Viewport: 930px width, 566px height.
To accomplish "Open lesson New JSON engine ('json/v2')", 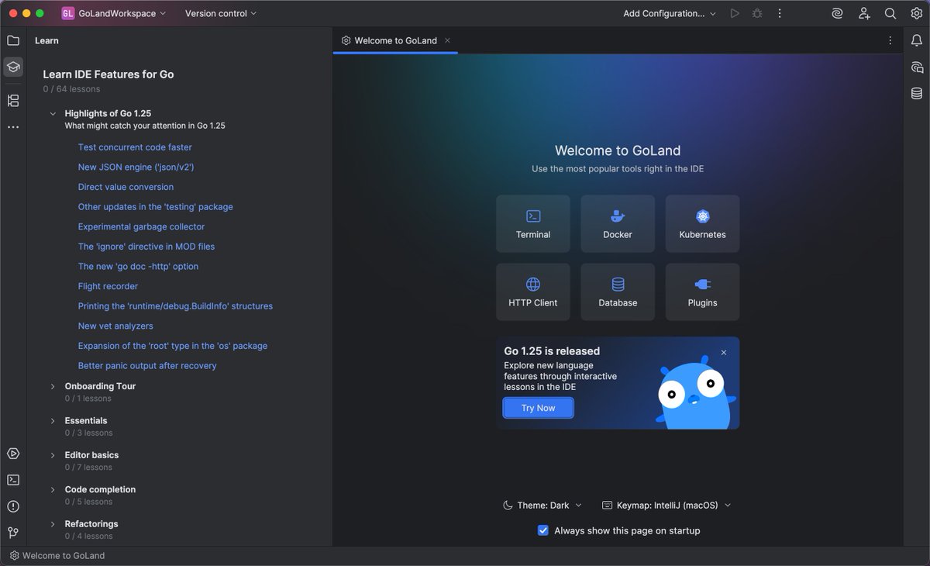I will pos(136,167).
